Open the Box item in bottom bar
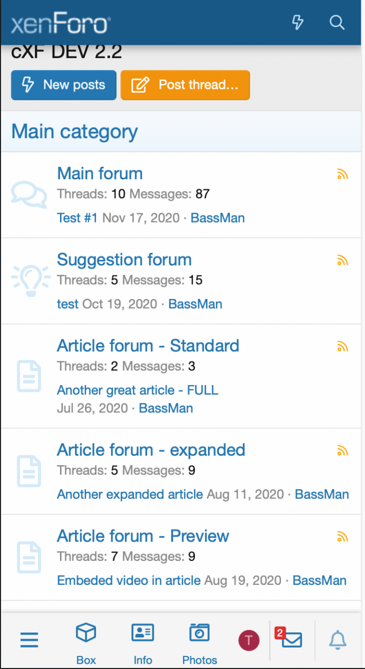This screenshot has width=365, height=669. (86, 642)
